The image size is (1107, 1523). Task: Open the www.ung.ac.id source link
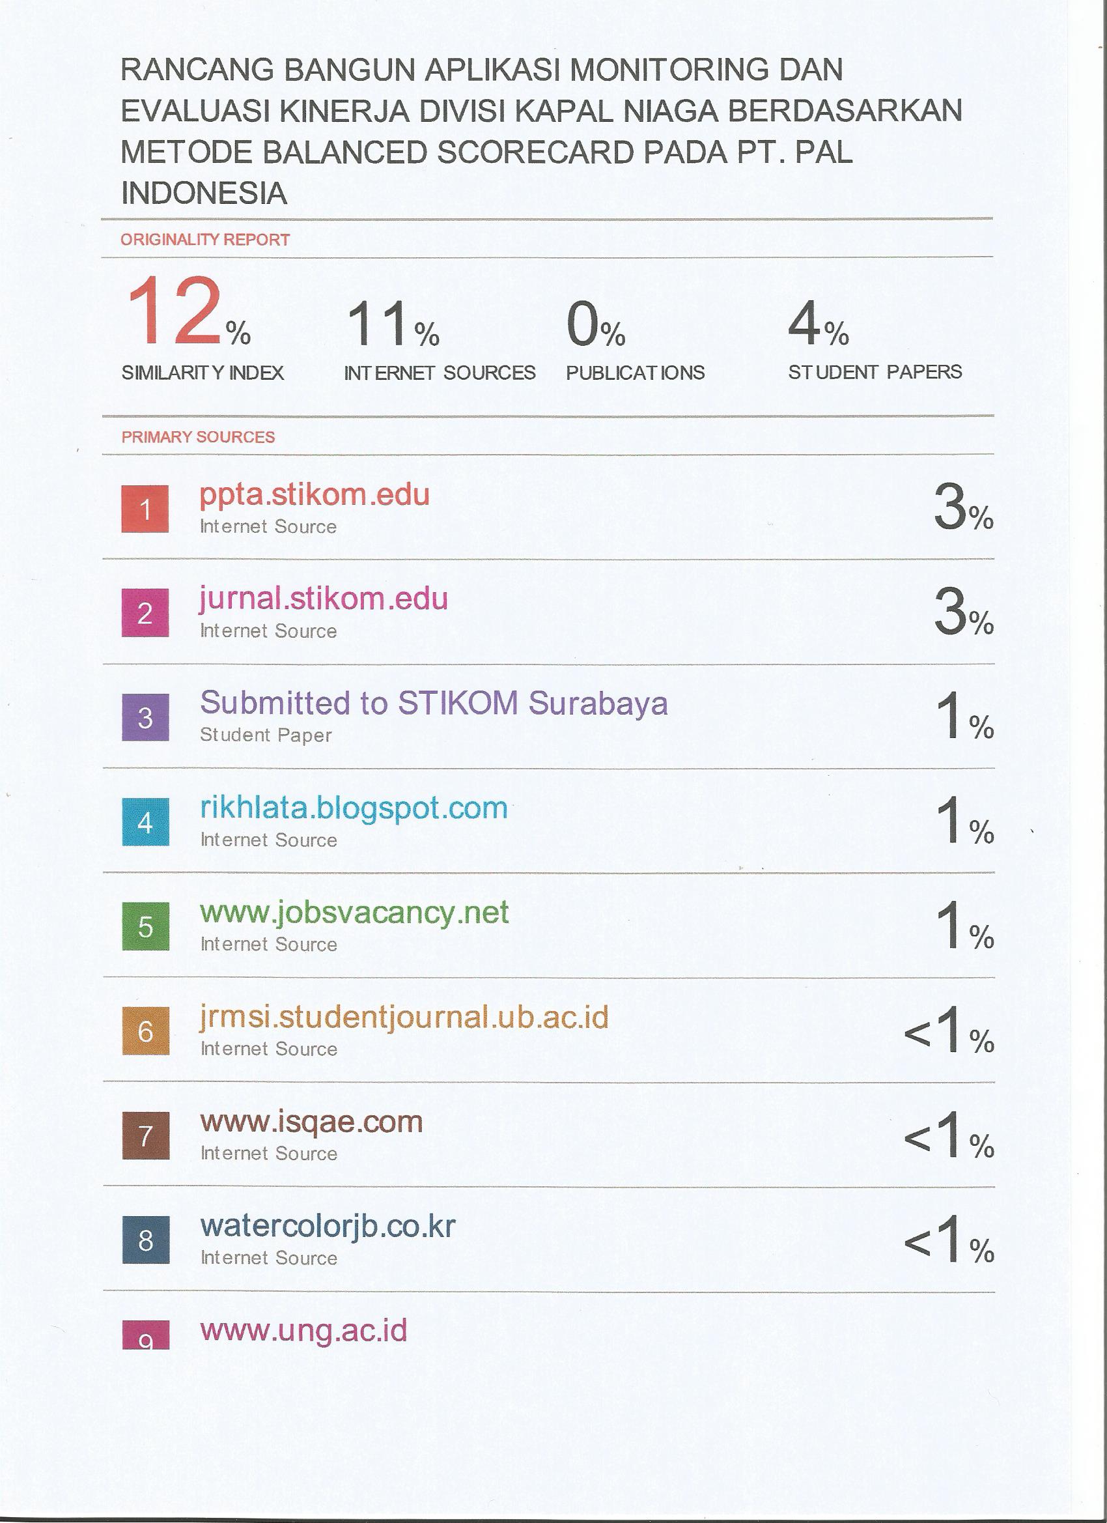click(303, 1330)
